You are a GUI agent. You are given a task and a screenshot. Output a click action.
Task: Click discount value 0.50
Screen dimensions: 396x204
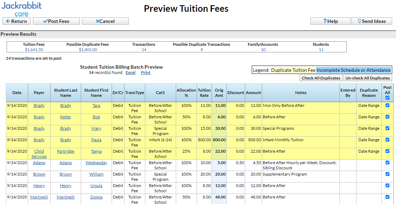(x=240, y=163)
